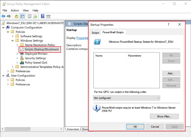The width and height of the screenshot is (191, 137).
Task: Open the File menu
Action: click(x=5, y=10)
